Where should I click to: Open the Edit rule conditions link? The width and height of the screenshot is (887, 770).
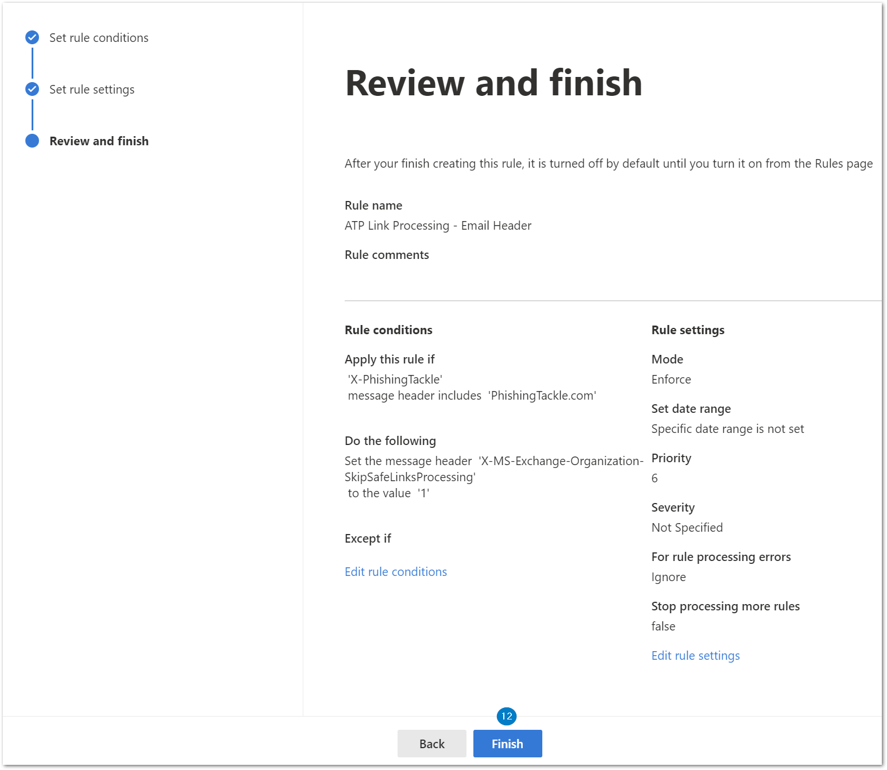[396, 572]
